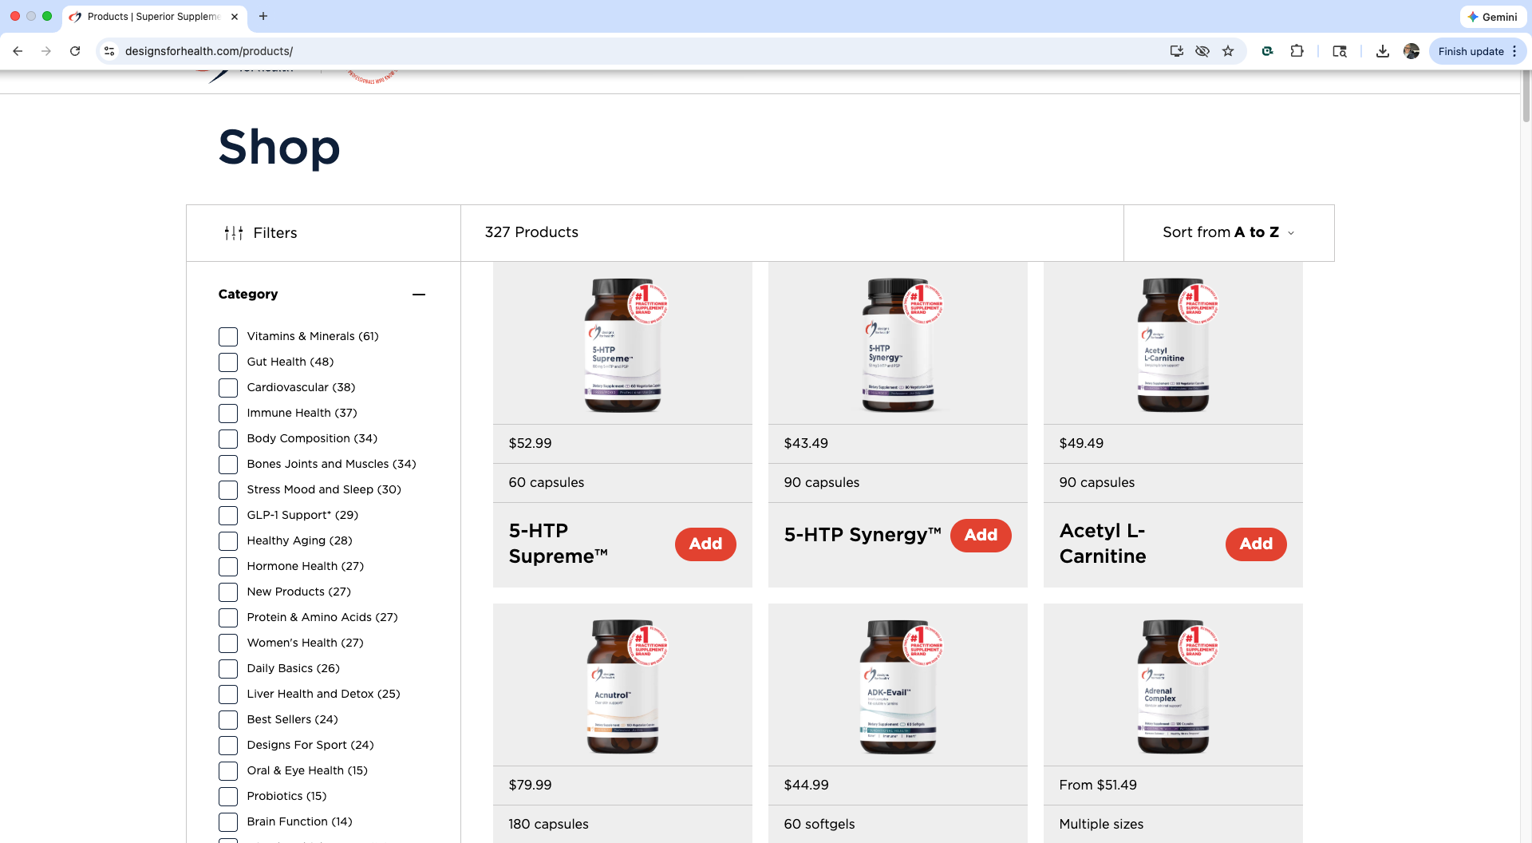Screen dimensions: 1532x843
Task: Check the Protein & Amino Acids filter
Action: 228,618
